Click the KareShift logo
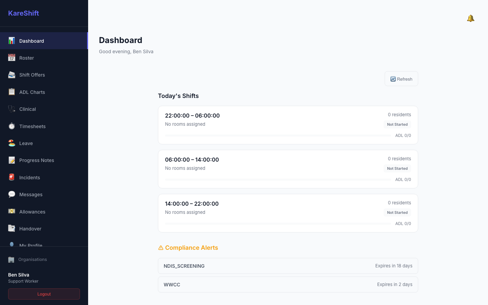488x305 pixels. tap(24, 13)
